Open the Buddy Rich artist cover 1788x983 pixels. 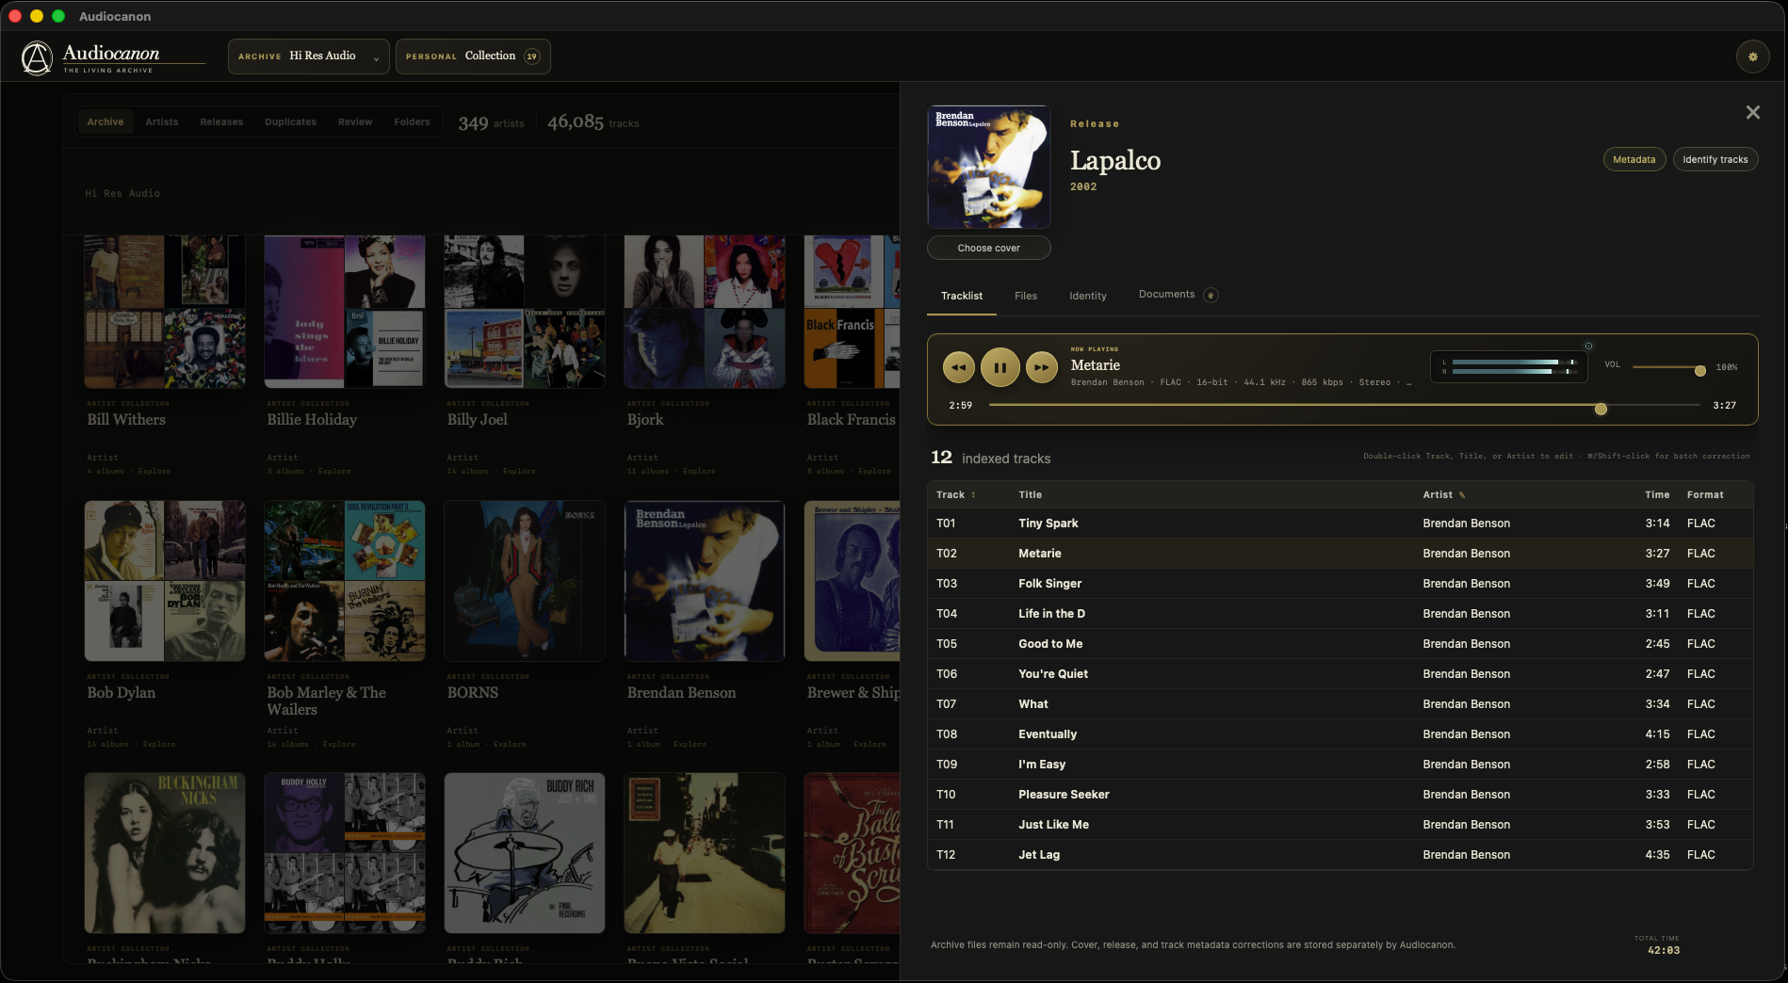tap(525, 853)
